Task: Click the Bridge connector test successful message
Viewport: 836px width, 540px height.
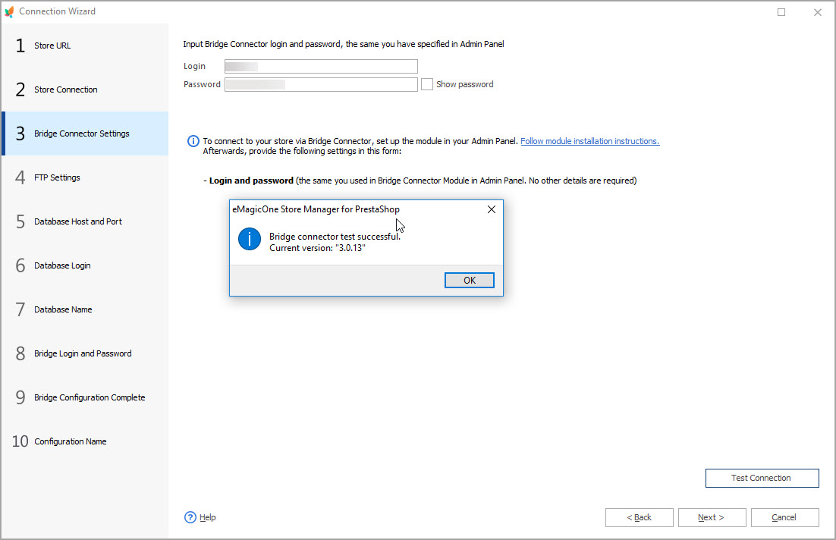Action: (x=335, y=237)
